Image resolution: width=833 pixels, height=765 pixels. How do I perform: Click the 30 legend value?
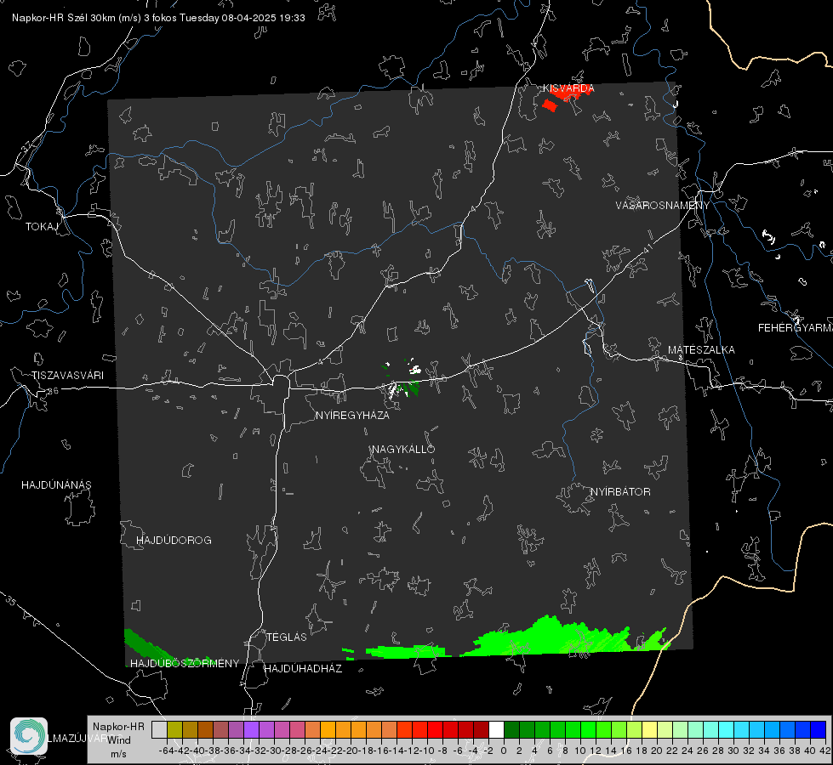point(733,751)
